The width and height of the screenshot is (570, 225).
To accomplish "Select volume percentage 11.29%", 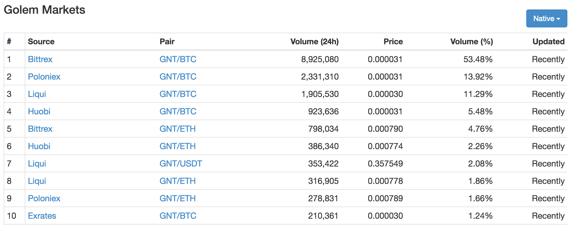I will 478,94.
